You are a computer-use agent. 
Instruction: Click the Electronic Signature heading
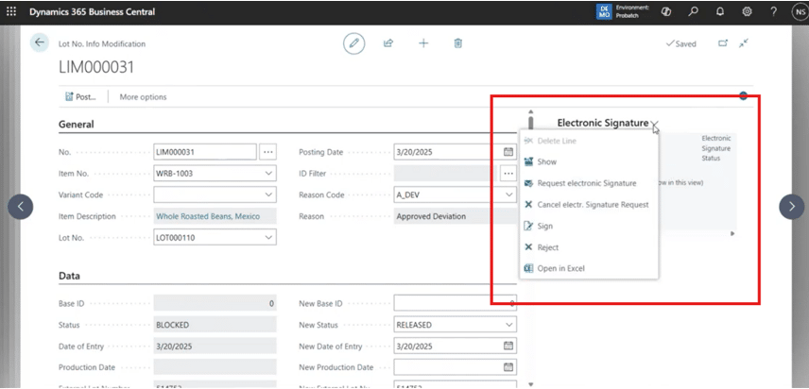pyautogui.click(x=603, y=123)
